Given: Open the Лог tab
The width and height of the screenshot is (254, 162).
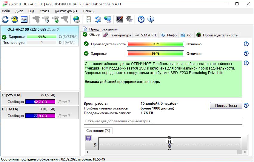Looking at the screenshot, I should coord(187,35).
